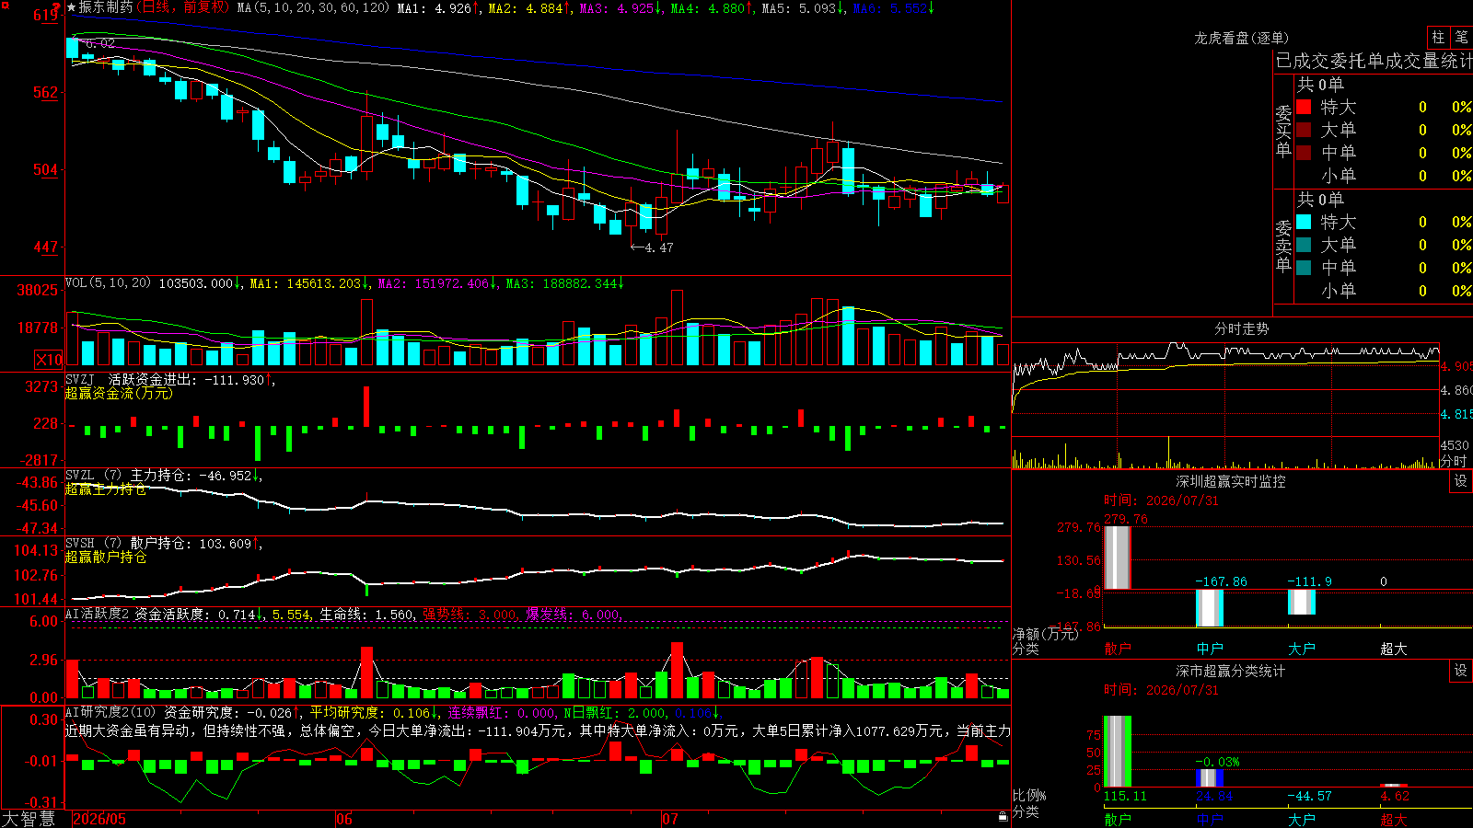Click the 深市超赢分类统计 panel title
Image resolution: width=1473 pixels, height=828 pixels.
point(1230,671)
